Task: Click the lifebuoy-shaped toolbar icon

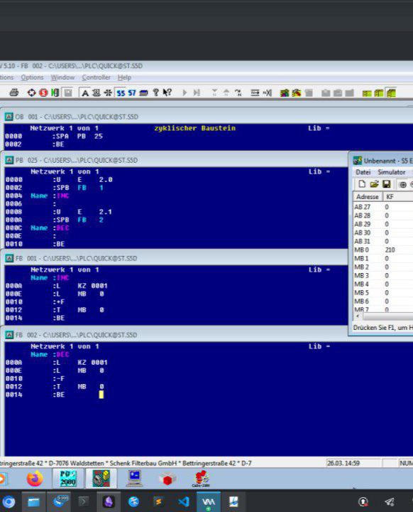Action: click(x=32, y=92)
